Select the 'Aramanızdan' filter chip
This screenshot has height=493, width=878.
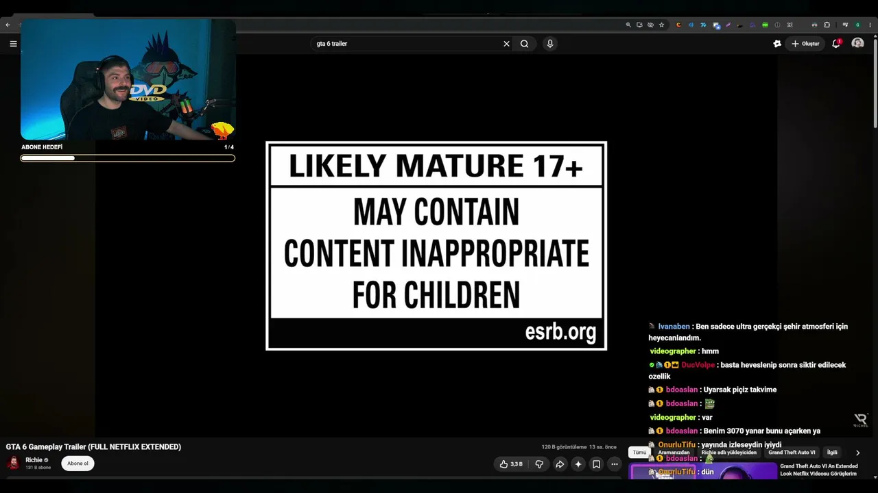click(674, 453)
